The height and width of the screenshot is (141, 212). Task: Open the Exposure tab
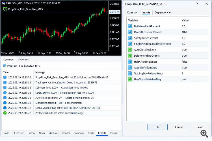tap(19, 133)
